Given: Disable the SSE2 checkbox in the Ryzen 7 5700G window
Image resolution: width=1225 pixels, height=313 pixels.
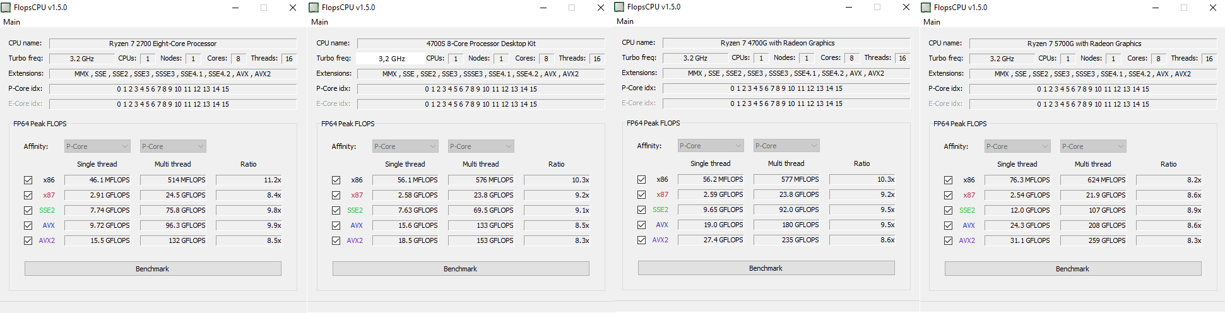Looking at the screenshot, I should tap(948, 210).
